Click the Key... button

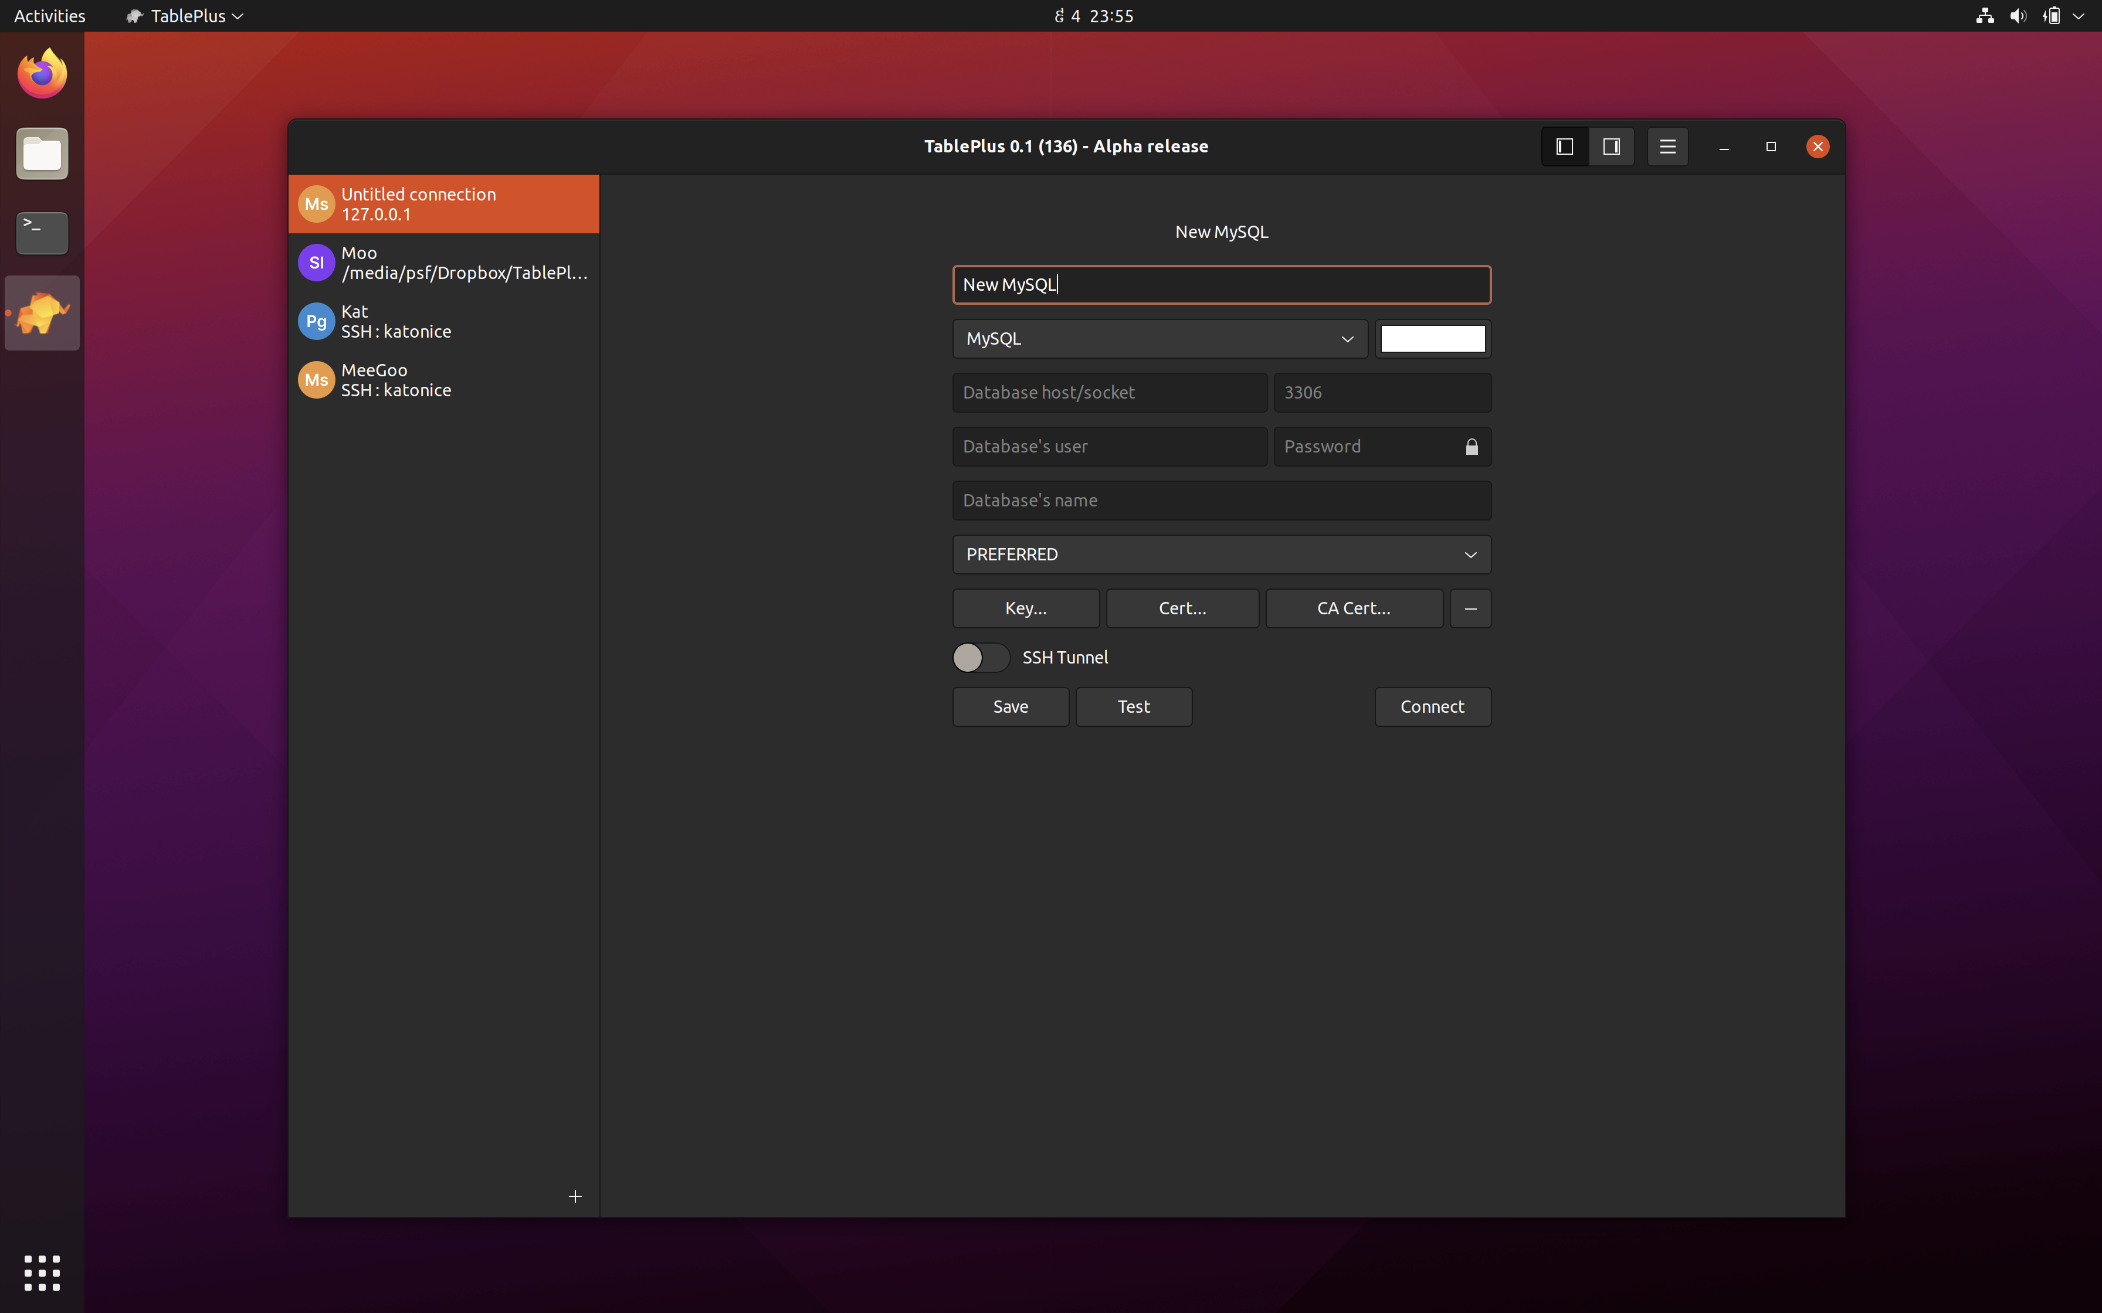tap(1026, 609)
